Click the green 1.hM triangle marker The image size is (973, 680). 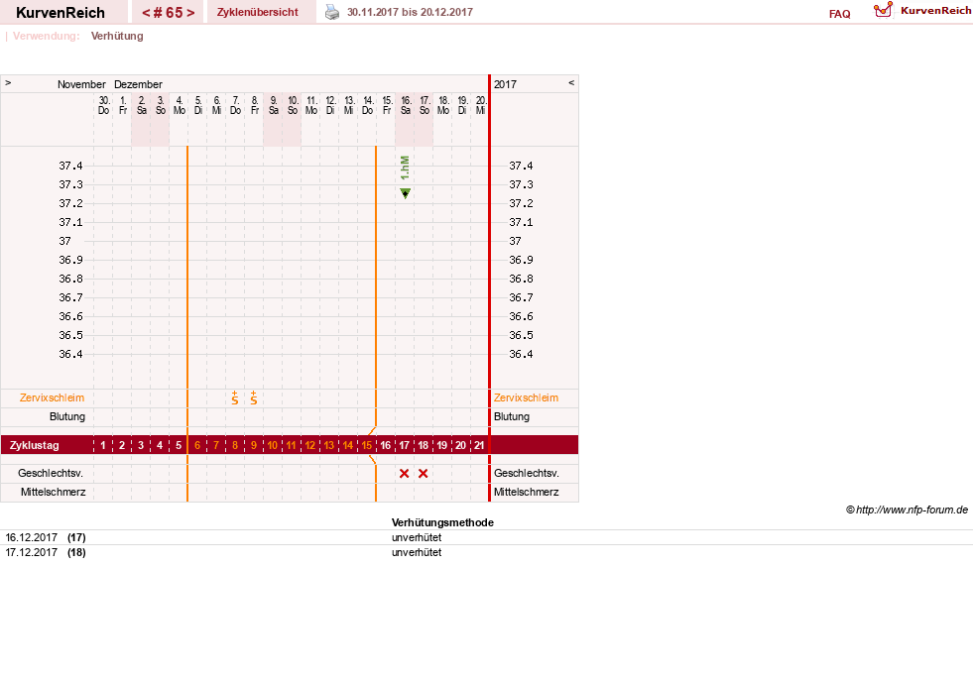pyautogui.click(x=406, y=193)
